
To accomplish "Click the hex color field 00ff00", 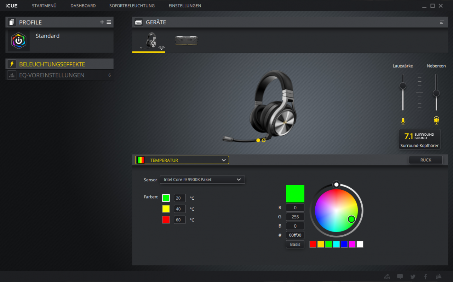I will coord(295,235).
